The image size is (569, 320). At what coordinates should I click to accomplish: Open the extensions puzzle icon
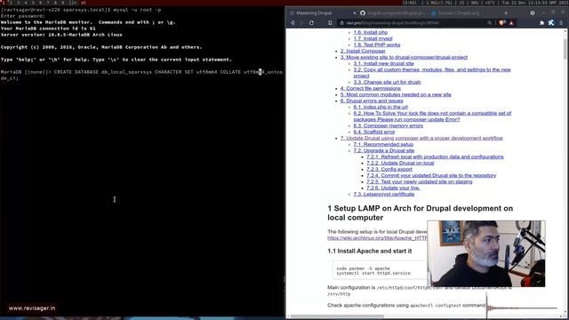pos(541,23)
